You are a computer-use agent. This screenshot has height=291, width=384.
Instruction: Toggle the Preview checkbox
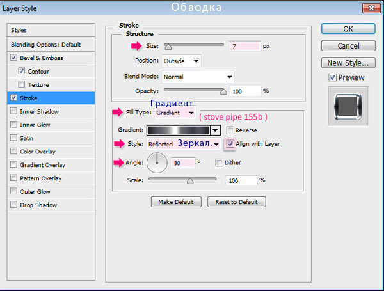click(x=332, y=77)
